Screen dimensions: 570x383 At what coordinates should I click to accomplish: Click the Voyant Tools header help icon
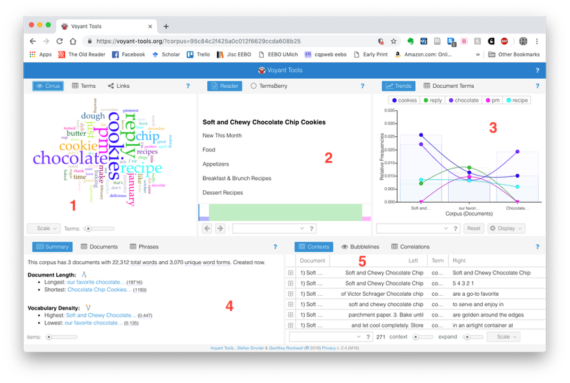537,70
